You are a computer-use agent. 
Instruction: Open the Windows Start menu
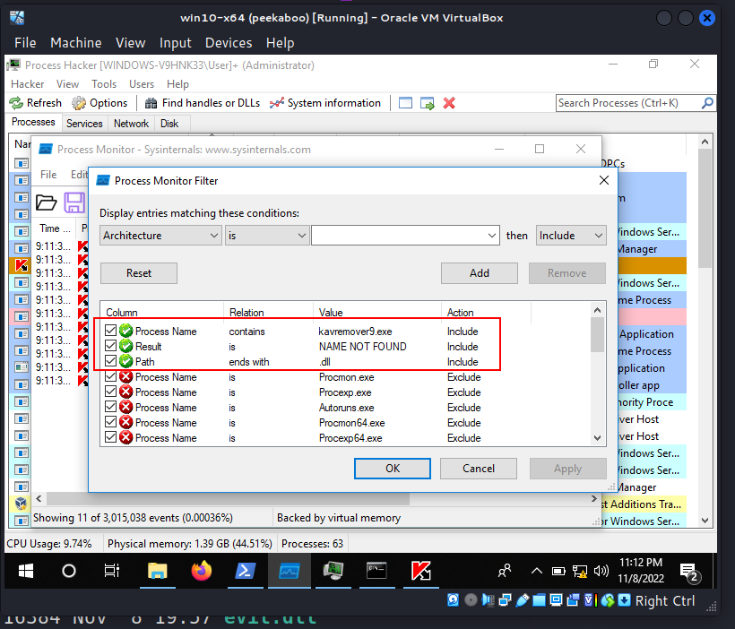pyautogui.click(x=26, y=571)
